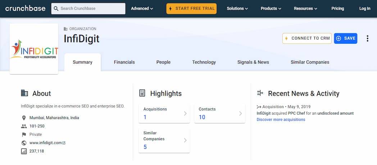Viewport: 377px width, 165px height.
Task: Click the Highlights section list icon
Action: pos(142,93)
